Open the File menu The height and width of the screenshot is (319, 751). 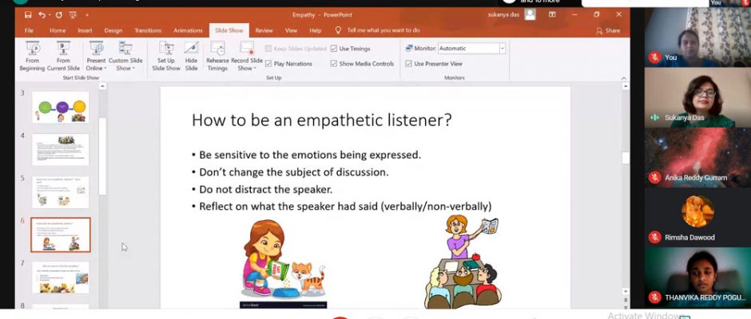point(29,30)
